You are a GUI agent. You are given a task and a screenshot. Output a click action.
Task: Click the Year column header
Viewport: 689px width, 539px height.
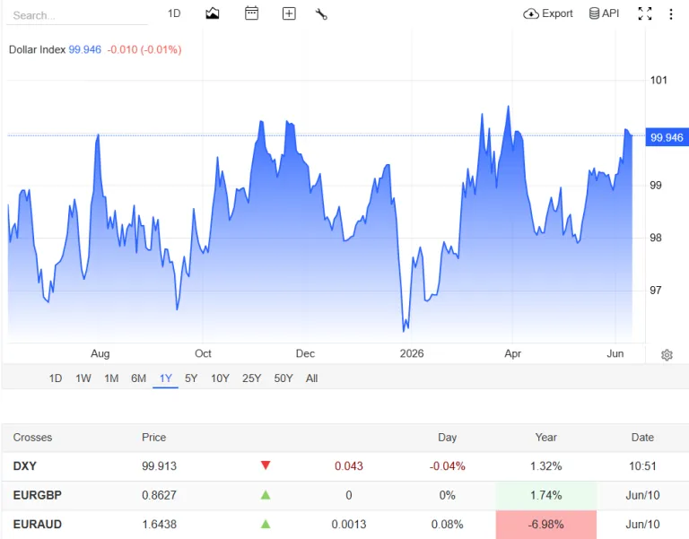(545, 437)
